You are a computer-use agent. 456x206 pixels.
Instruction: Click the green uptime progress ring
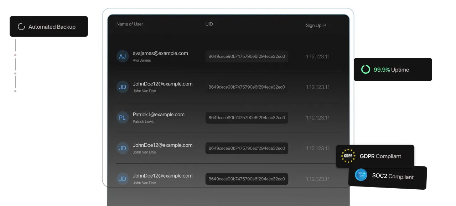[366, 69]
